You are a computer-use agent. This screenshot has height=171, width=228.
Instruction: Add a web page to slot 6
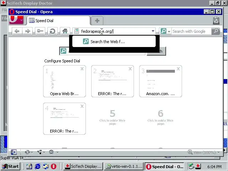pyautogui.click(x=160, y=118)
